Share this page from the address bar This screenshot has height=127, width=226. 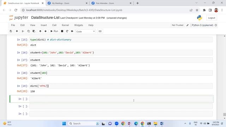coord(191,10)
